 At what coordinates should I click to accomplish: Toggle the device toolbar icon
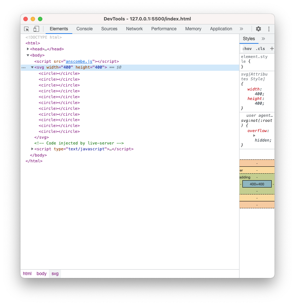36,29
